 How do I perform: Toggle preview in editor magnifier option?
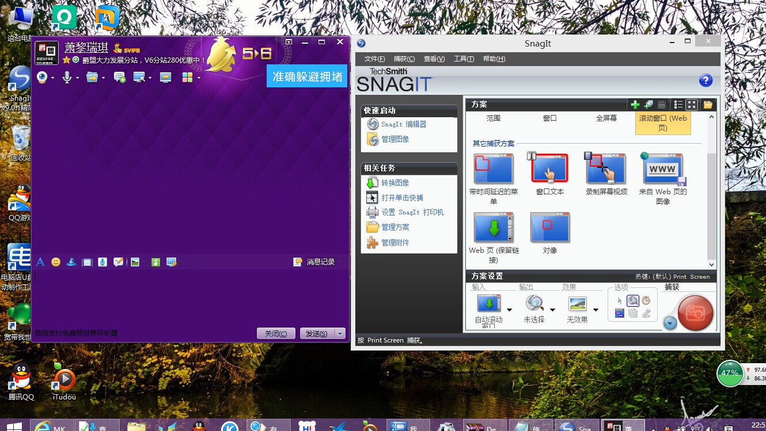tap(633, 301)
